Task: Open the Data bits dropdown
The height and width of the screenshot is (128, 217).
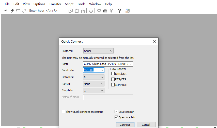Action: pyautogui.click(x=94, y=77)
